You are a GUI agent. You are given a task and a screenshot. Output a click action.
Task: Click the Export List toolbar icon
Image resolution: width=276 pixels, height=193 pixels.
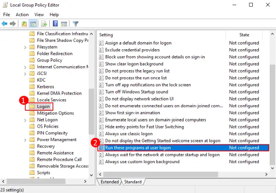pyautogui.click(x=44, y=24)
